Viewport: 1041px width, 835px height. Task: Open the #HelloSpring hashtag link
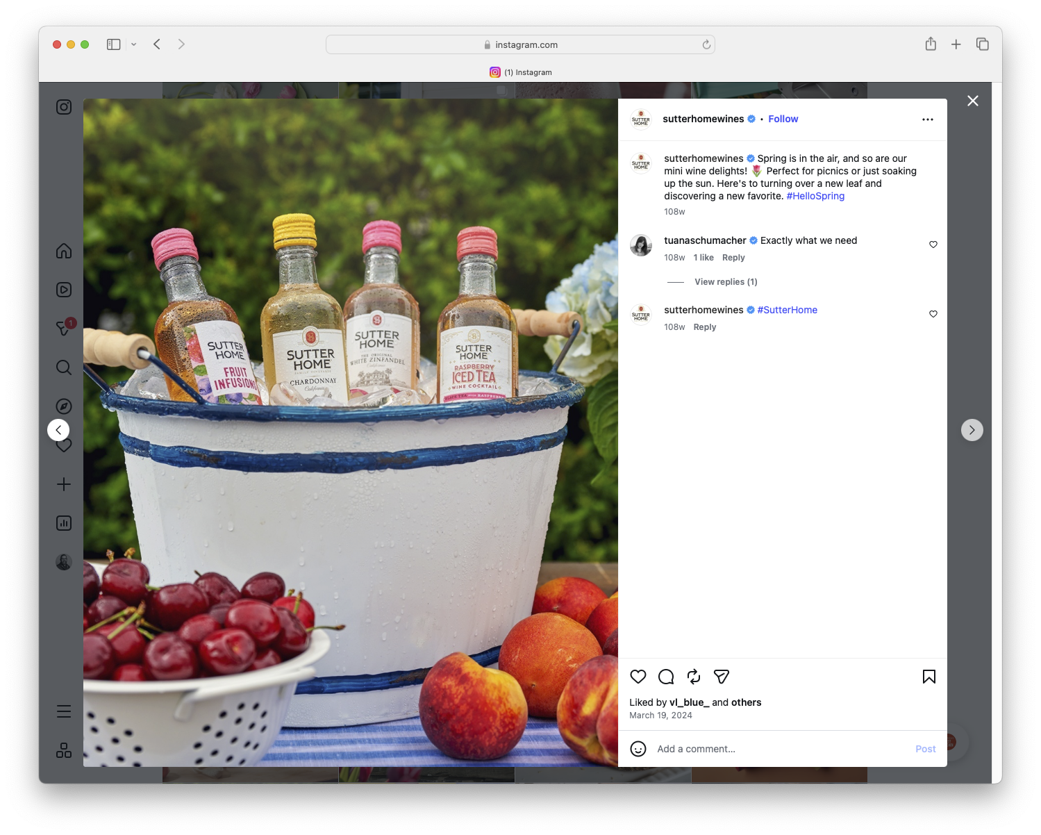[x=815, y=196]
